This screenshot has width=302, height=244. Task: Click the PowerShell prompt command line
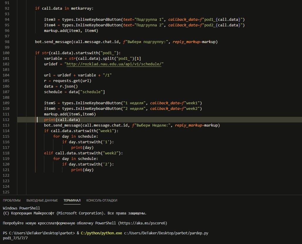tap(106, 233)
